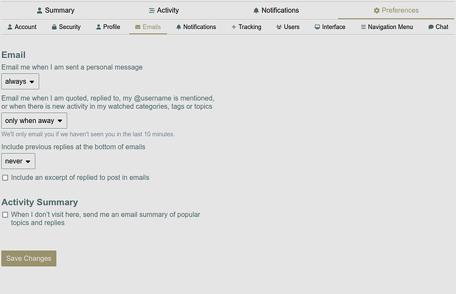Image resolution: width=456 pixels, height=294 pixels.
Task: Open the personal message 'always' dropdown
Action: pyautogui.click(x=20, y=81)
